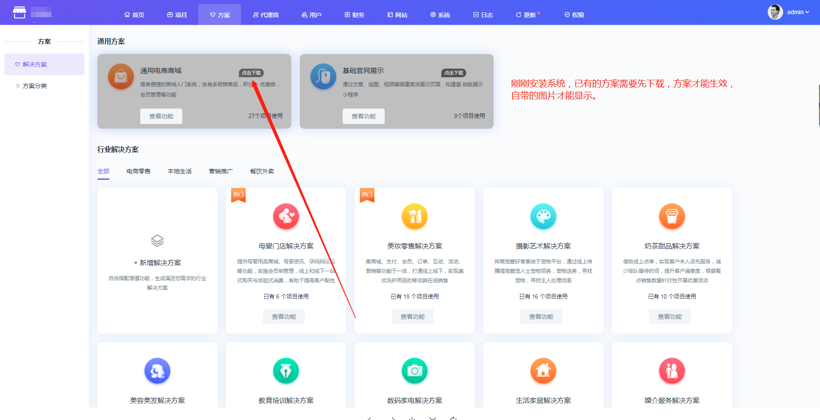Click 点击下载 on 基础官网展示 card
The width and height of the screenshot is (820, 420).
[x=454, y=73]
